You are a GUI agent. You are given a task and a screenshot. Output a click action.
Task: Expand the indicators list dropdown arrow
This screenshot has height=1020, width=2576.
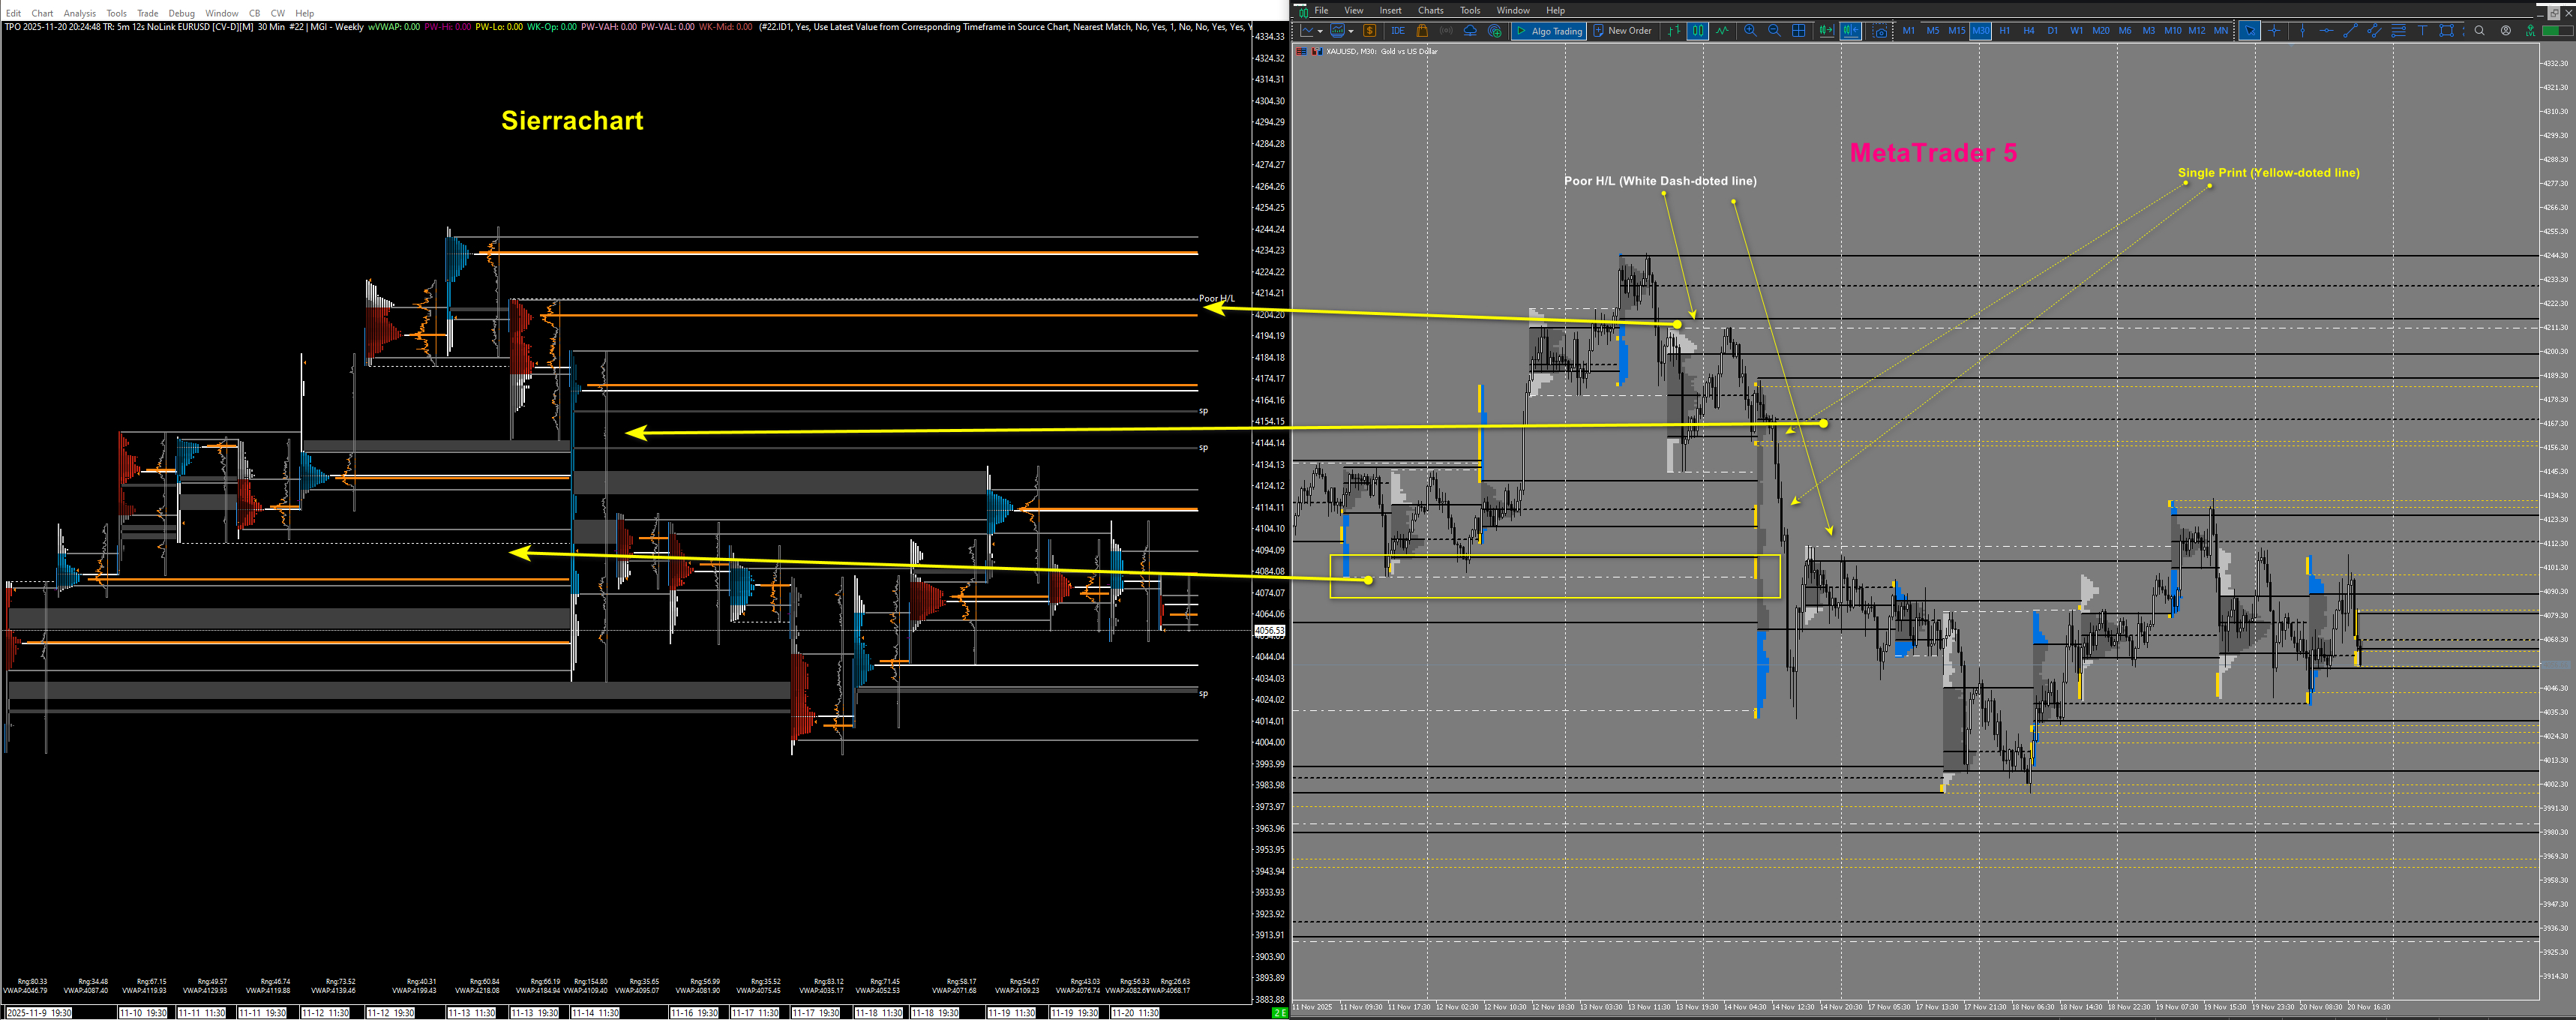(x=1351, y=31)
